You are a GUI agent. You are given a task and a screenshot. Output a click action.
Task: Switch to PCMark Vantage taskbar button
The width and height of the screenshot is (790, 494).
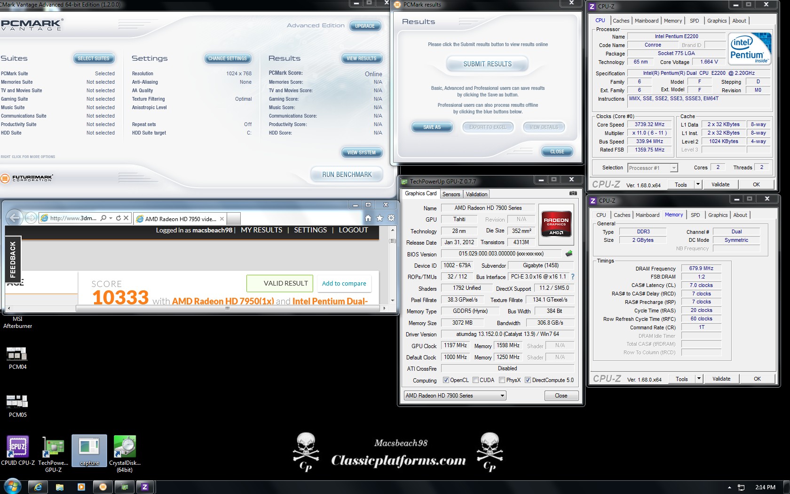coord(103,487)
